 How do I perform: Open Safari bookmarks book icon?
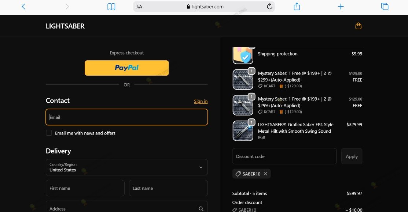[111, 7]
